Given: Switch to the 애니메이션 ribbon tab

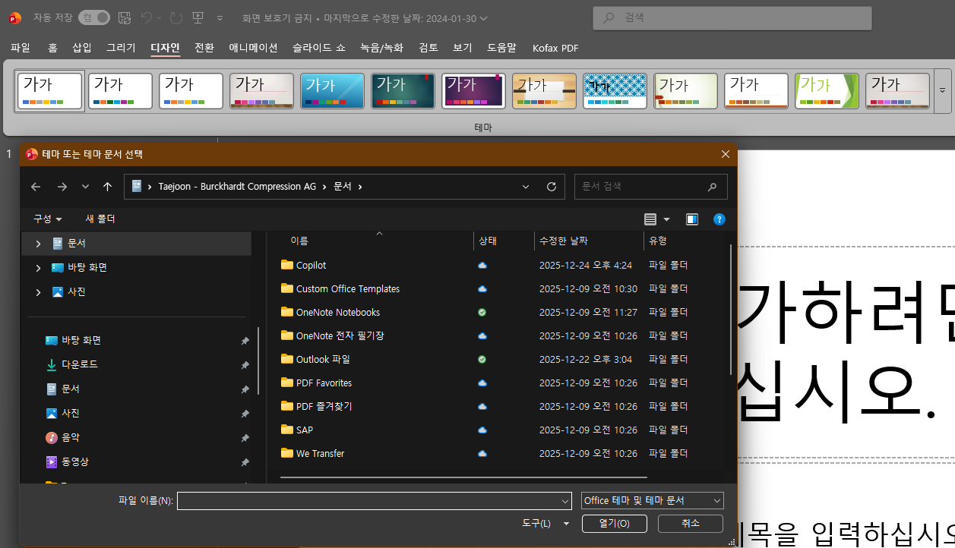Looking at the screenshot, I should (x=253, y=48).
